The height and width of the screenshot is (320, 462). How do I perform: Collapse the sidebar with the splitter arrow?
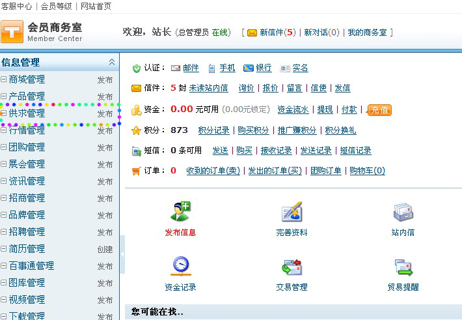pos(122,254)
